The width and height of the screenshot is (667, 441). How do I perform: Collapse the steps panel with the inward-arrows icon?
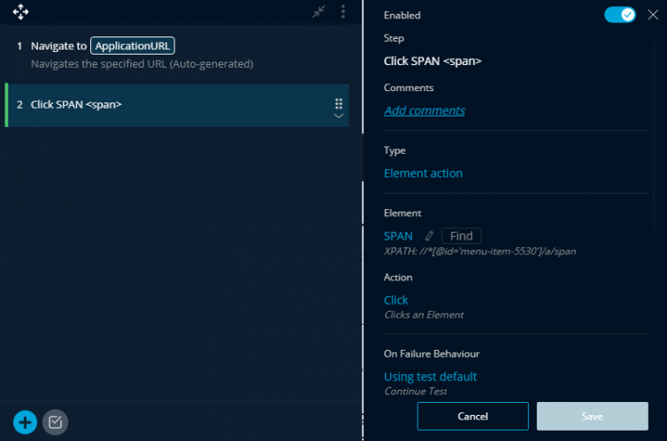(x=320, y=11)
